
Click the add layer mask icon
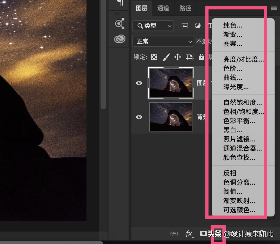tap(203, 233)
